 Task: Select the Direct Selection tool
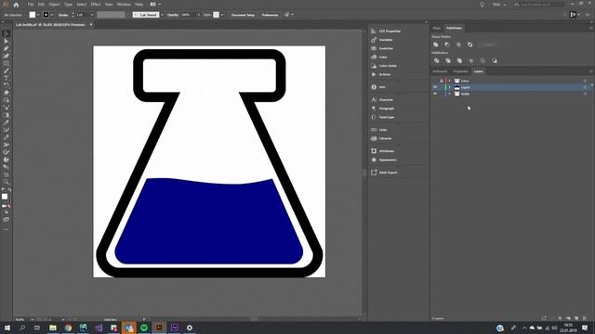[7, 41]
